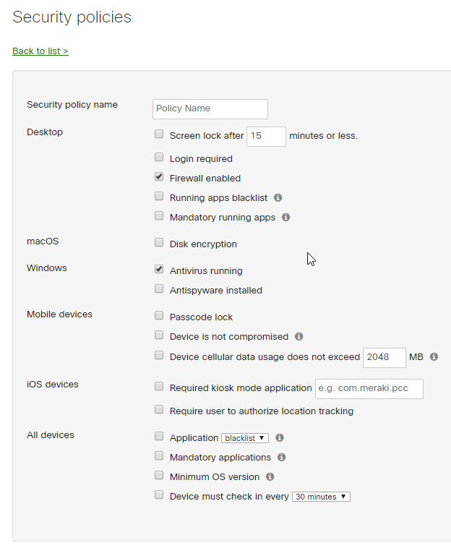Image resolution: width=451 pixels, height=548 pixels.
Task: Follow the Back to list link
Action: click(x=40, y=51)
